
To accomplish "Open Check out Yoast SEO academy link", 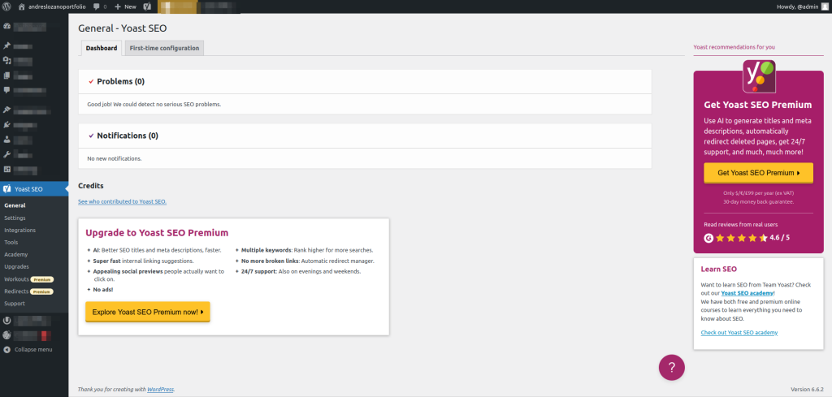I will pos(739,332).
